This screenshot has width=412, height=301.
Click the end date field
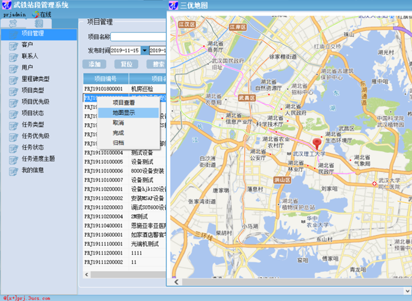[x=158, y=51]
